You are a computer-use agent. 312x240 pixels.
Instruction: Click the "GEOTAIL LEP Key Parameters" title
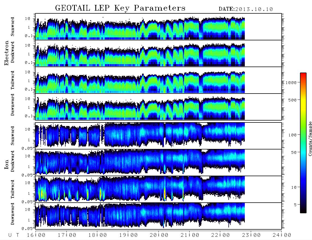click(x=120, y=8)
